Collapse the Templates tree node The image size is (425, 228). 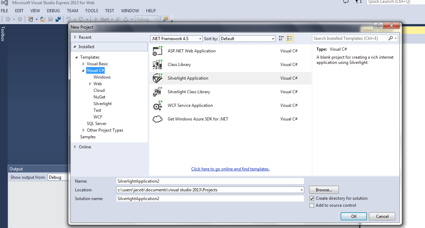click(x=77, y=57)
